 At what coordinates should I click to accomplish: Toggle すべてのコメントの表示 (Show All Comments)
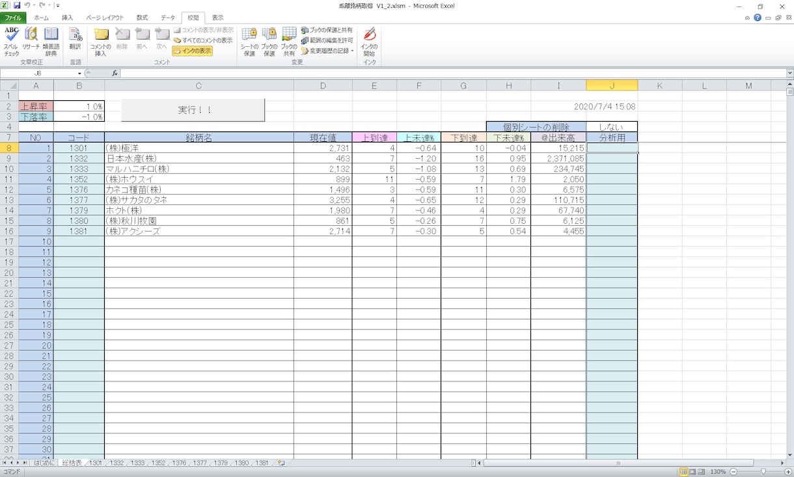pos(202,40)
